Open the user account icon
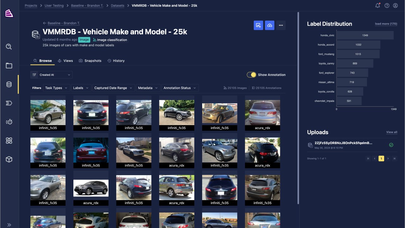Screen dimensions: 405x228 [396, 5]
